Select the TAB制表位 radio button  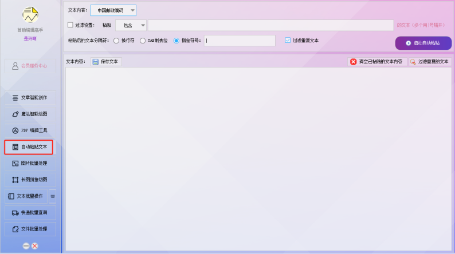click(x=143, y=41)
